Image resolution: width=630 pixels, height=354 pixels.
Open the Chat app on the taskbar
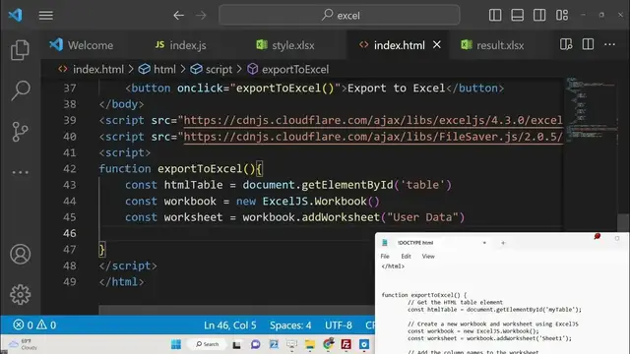(255, 344)
